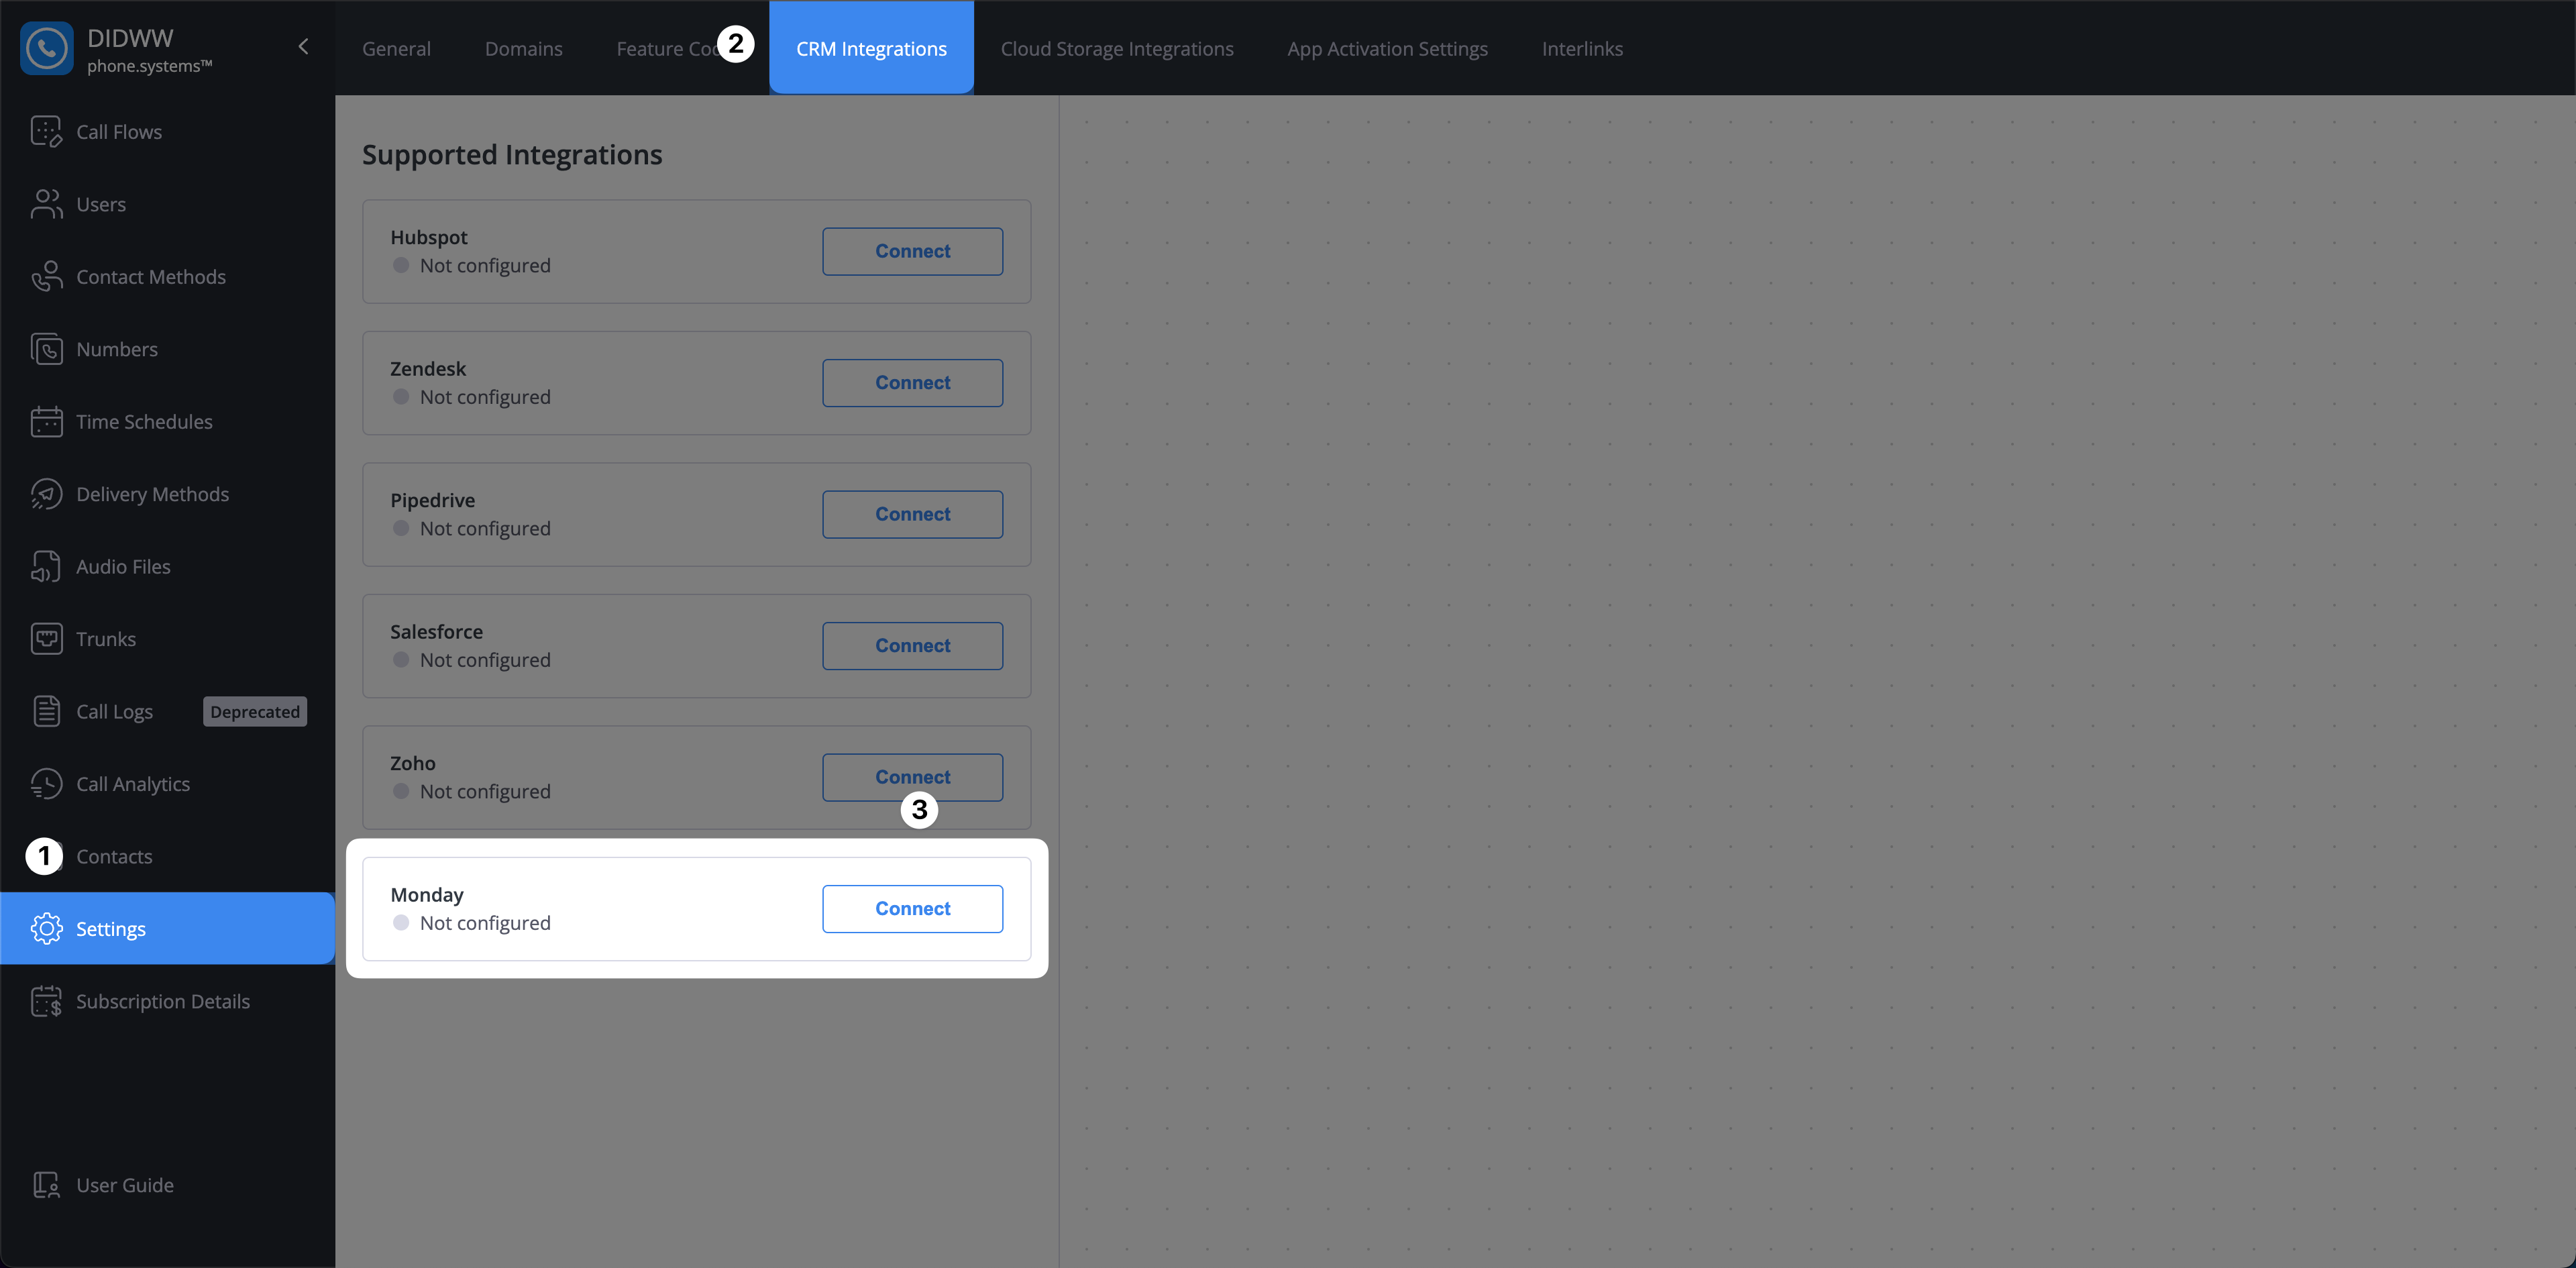The image size is (2576, 1268).
Task: Click the Supported Integrations heading
Action: [512, 155]
